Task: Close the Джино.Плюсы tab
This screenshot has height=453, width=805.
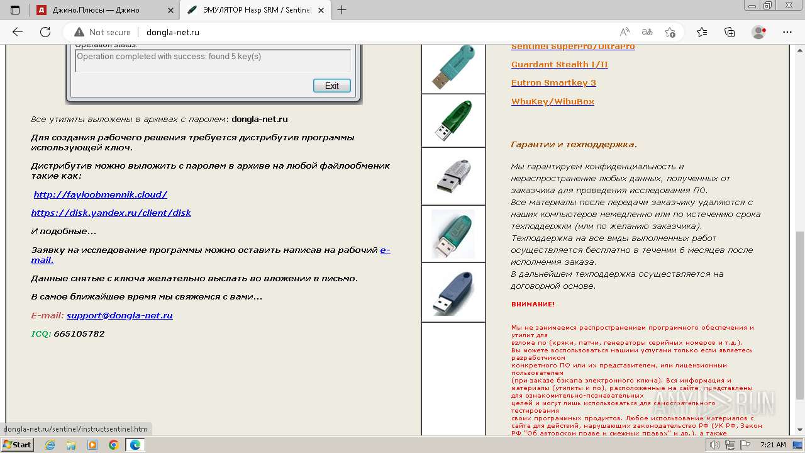Action: pos(170,10)
